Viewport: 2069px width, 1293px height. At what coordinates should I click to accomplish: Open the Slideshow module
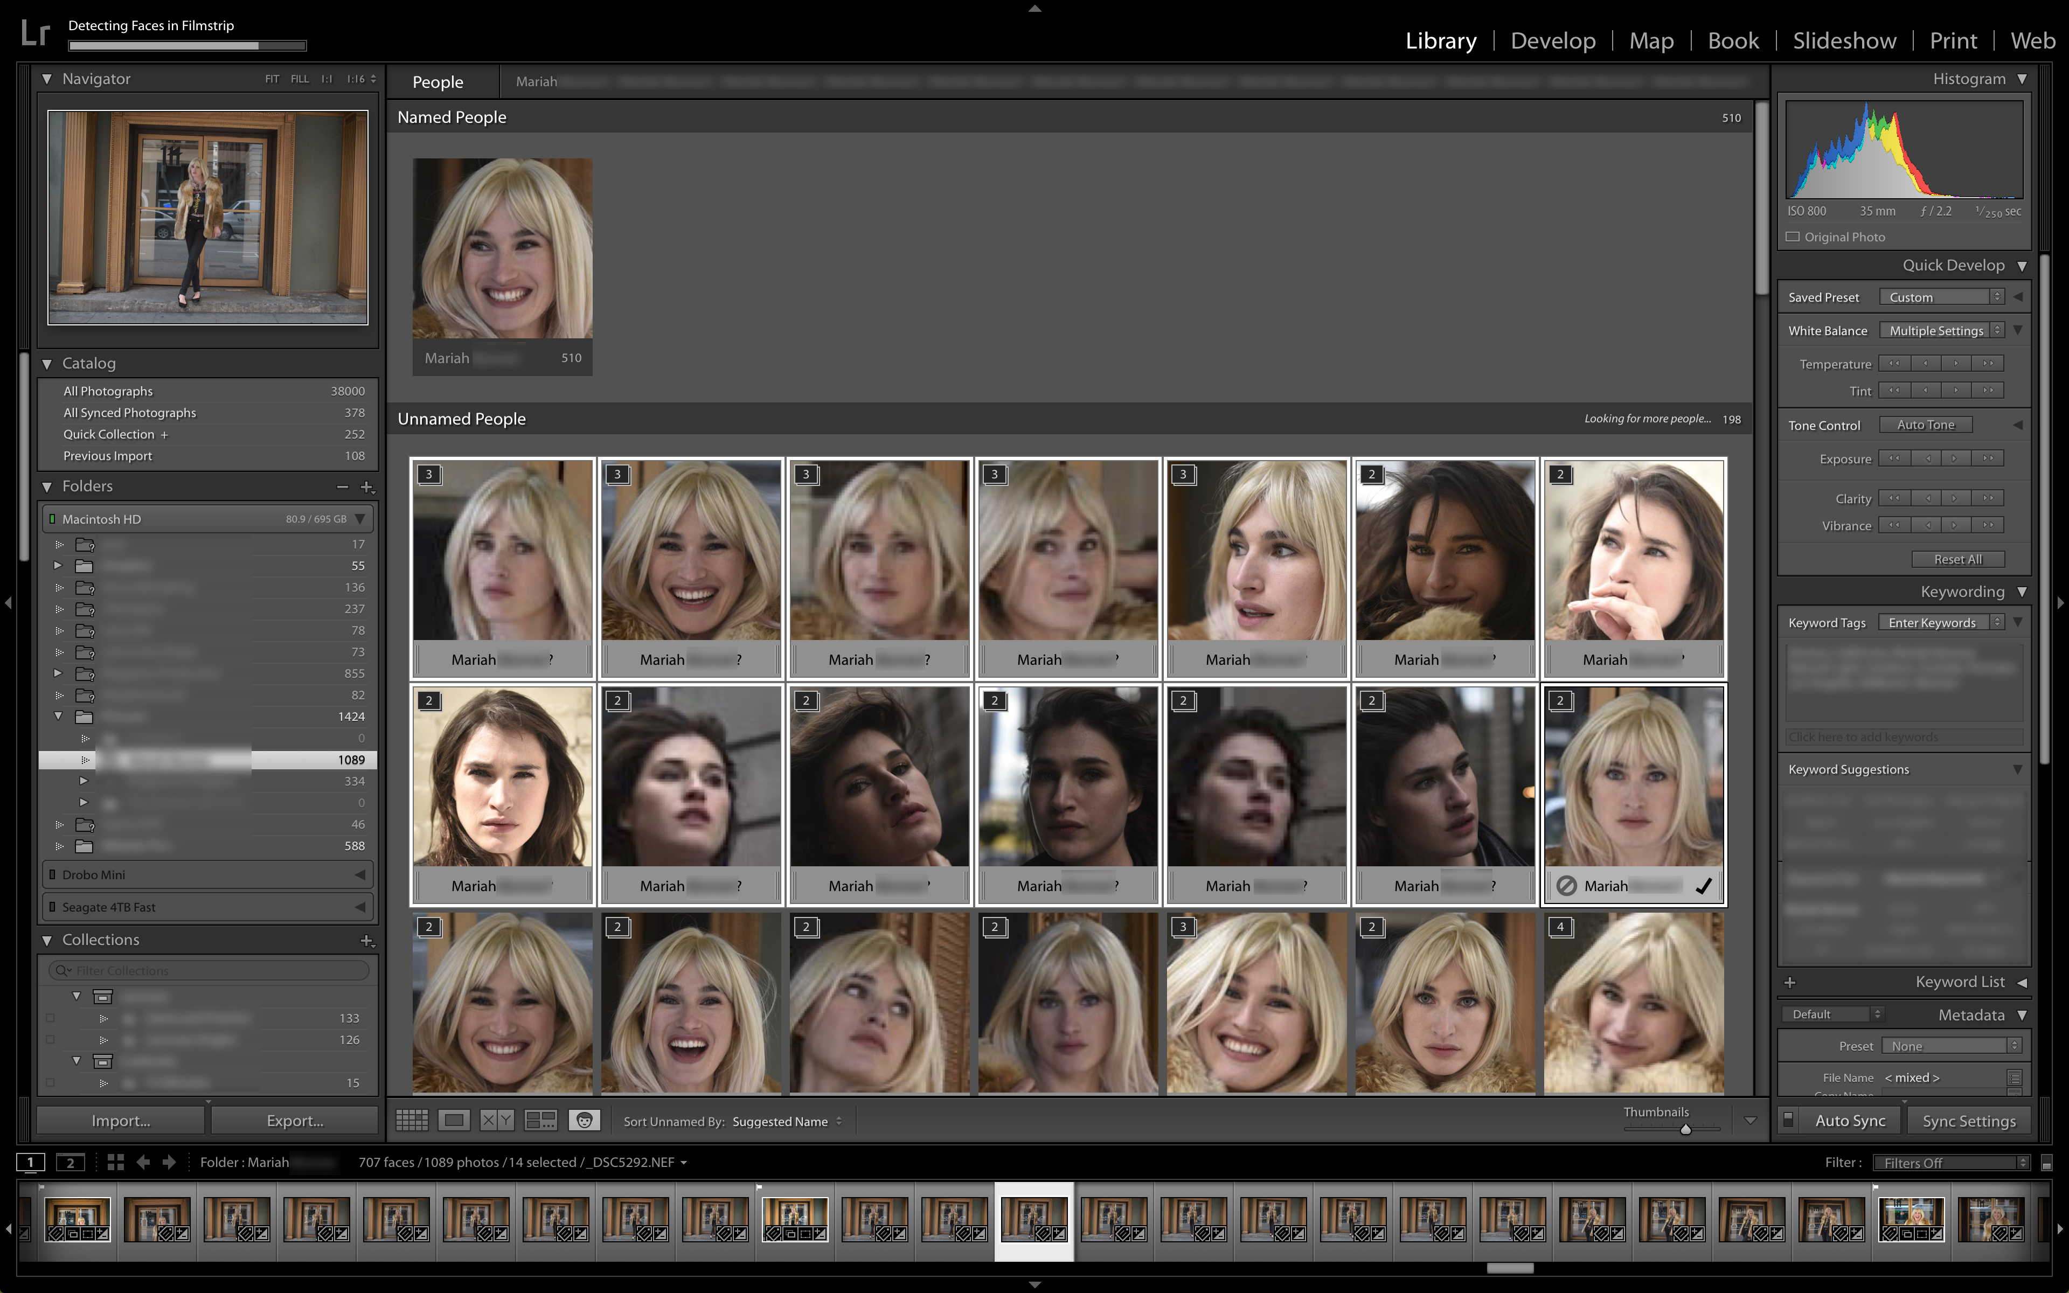tap(1844, 40)
